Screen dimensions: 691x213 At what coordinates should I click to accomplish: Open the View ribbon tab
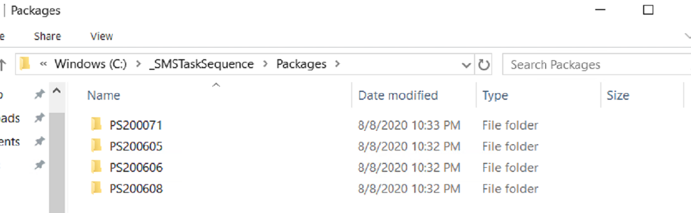click(101, 36)
